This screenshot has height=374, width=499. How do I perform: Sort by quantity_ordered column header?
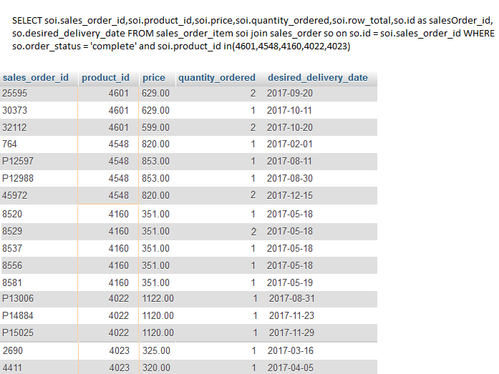coord(217,78)
